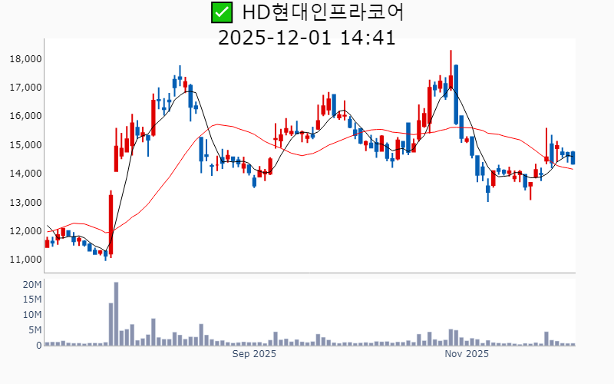Screen dimensions: 614x384
Task: Select the 15M volume axis label
Action: (x=31, y=300)
